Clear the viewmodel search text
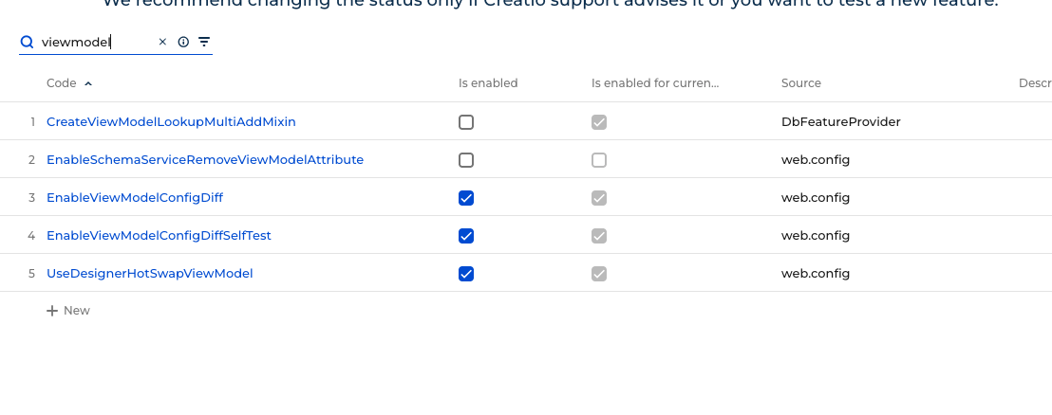The height and width of the screenshot is (415, 1052). coord(162,42)
